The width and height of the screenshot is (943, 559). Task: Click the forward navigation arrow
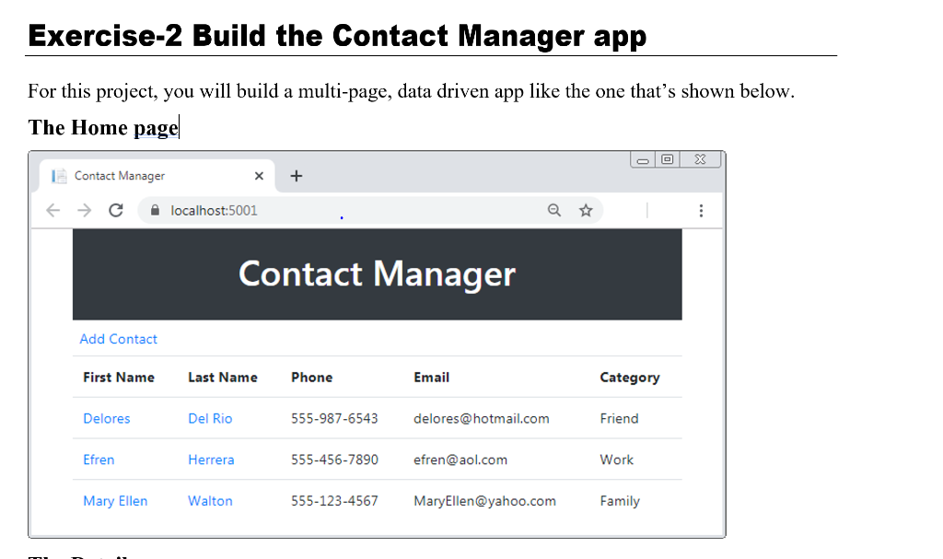(x=84, y=210)
